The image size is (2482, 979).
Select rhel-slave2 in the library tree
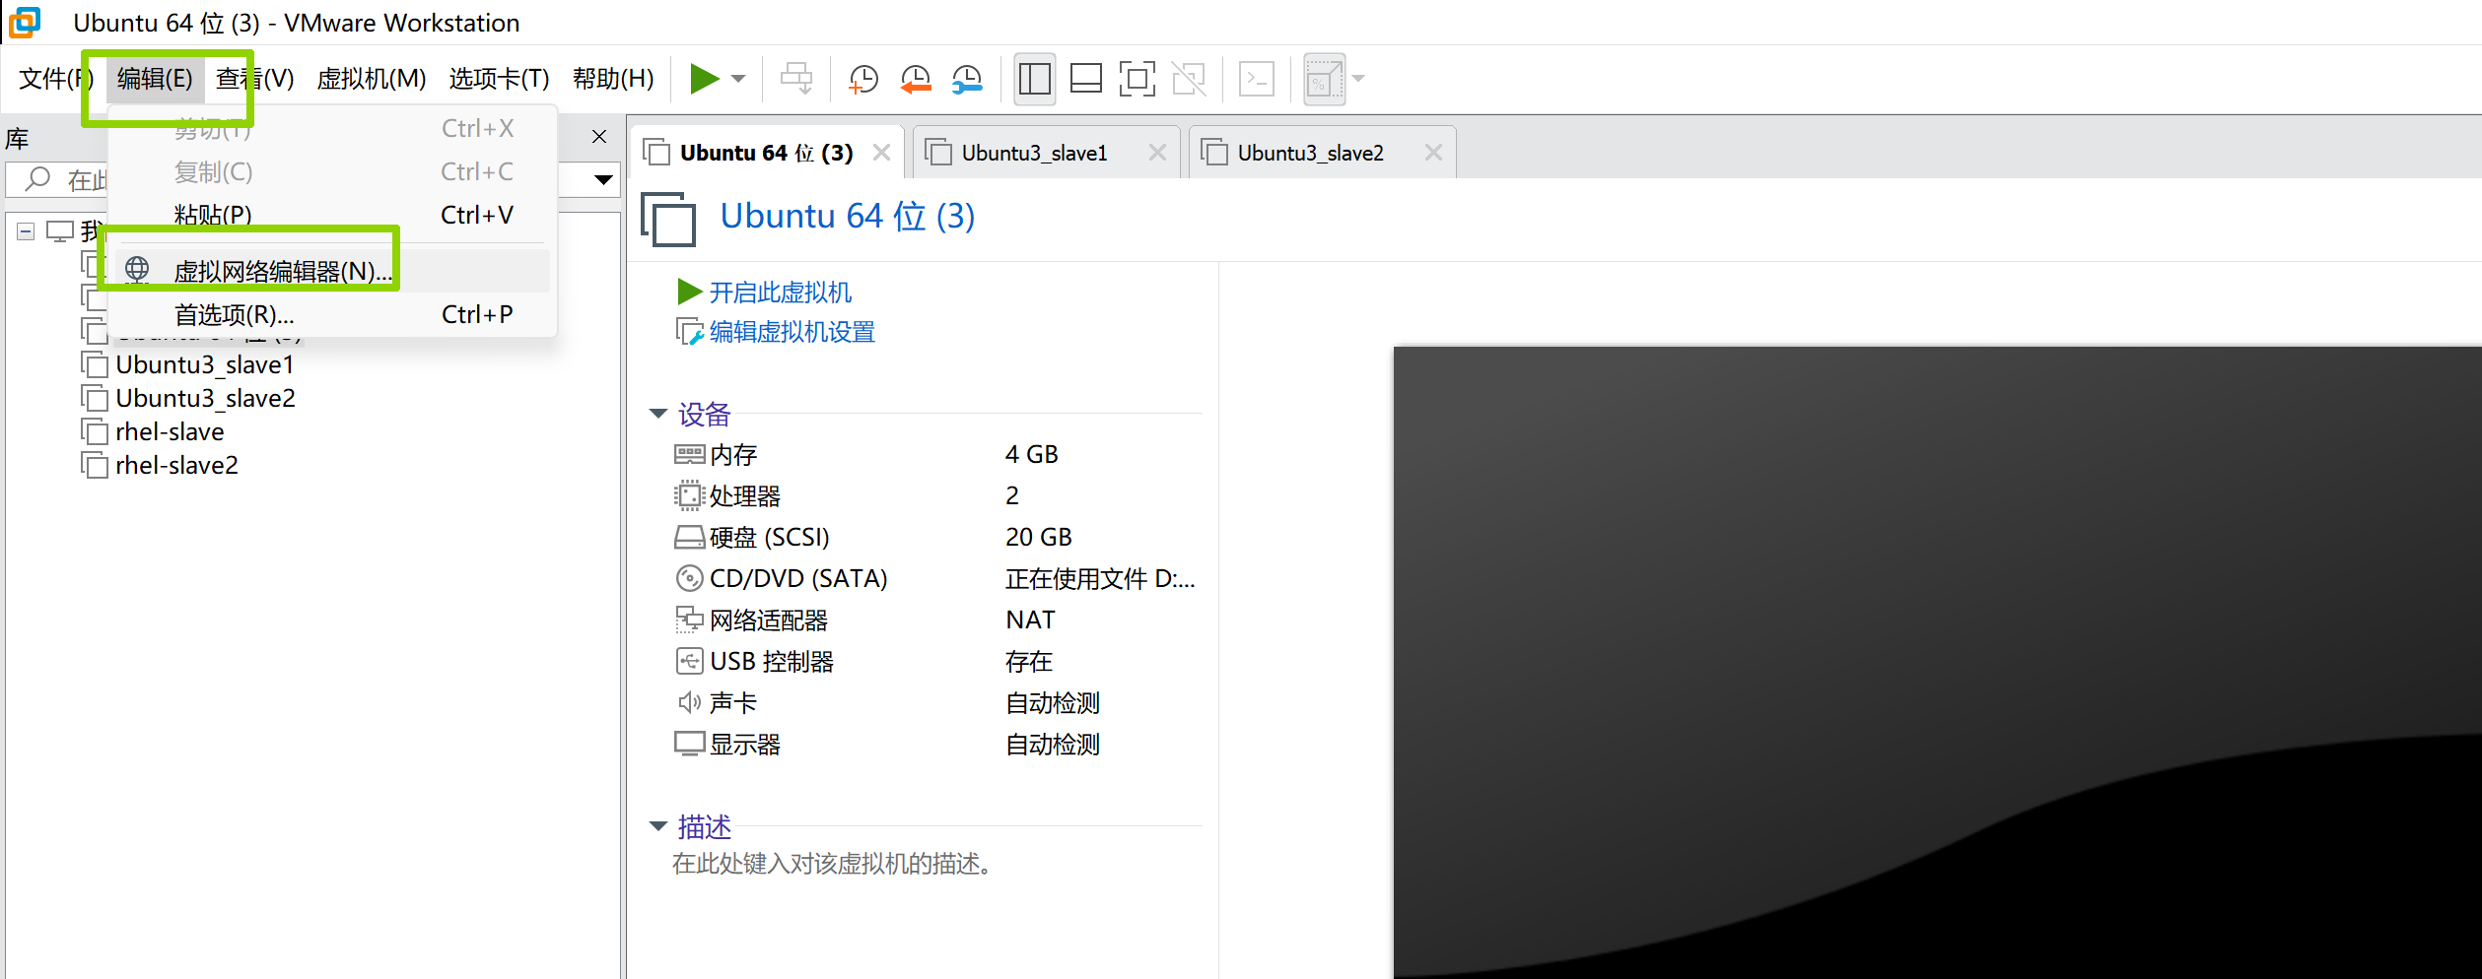click(176, 466)
